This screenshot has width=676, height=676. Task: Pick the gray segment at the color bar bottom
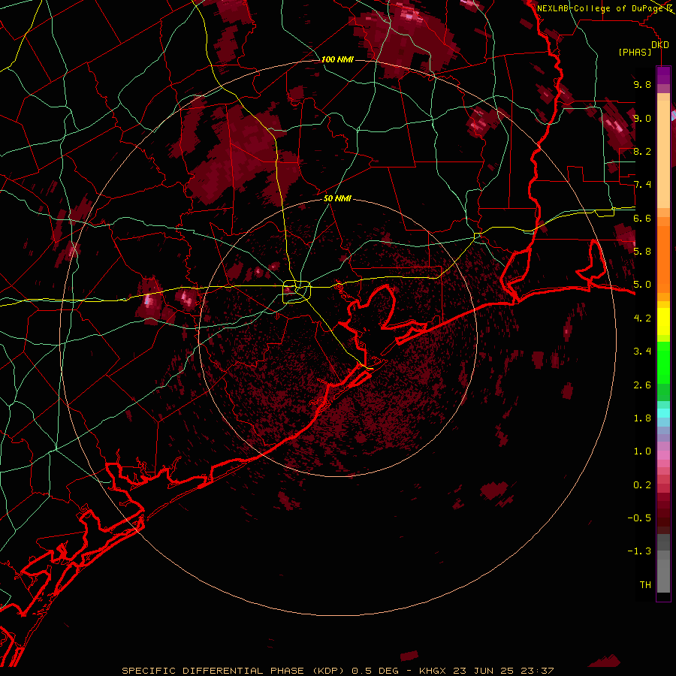point(663,570)
